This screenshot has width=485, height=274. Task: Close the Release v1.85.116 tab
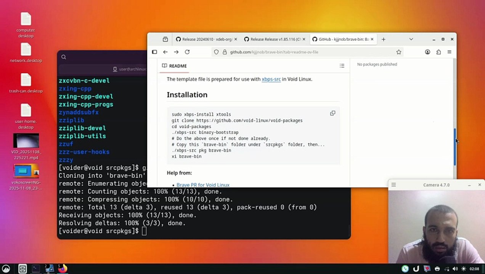click(x=304, y=39)
